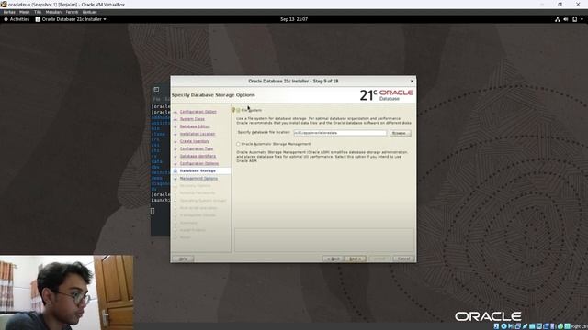Click the VirtualBox network status icon
This screenshot has width=588, height=330.
click(x=518, y=326)
